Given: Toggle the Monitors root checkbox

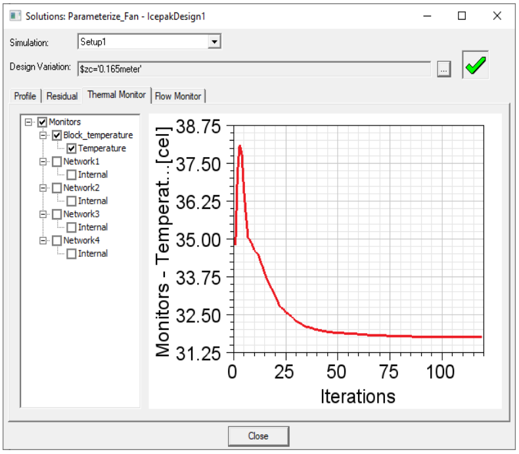Looking at the screenshot, I should pyautogui.click(x=42, y=122).
